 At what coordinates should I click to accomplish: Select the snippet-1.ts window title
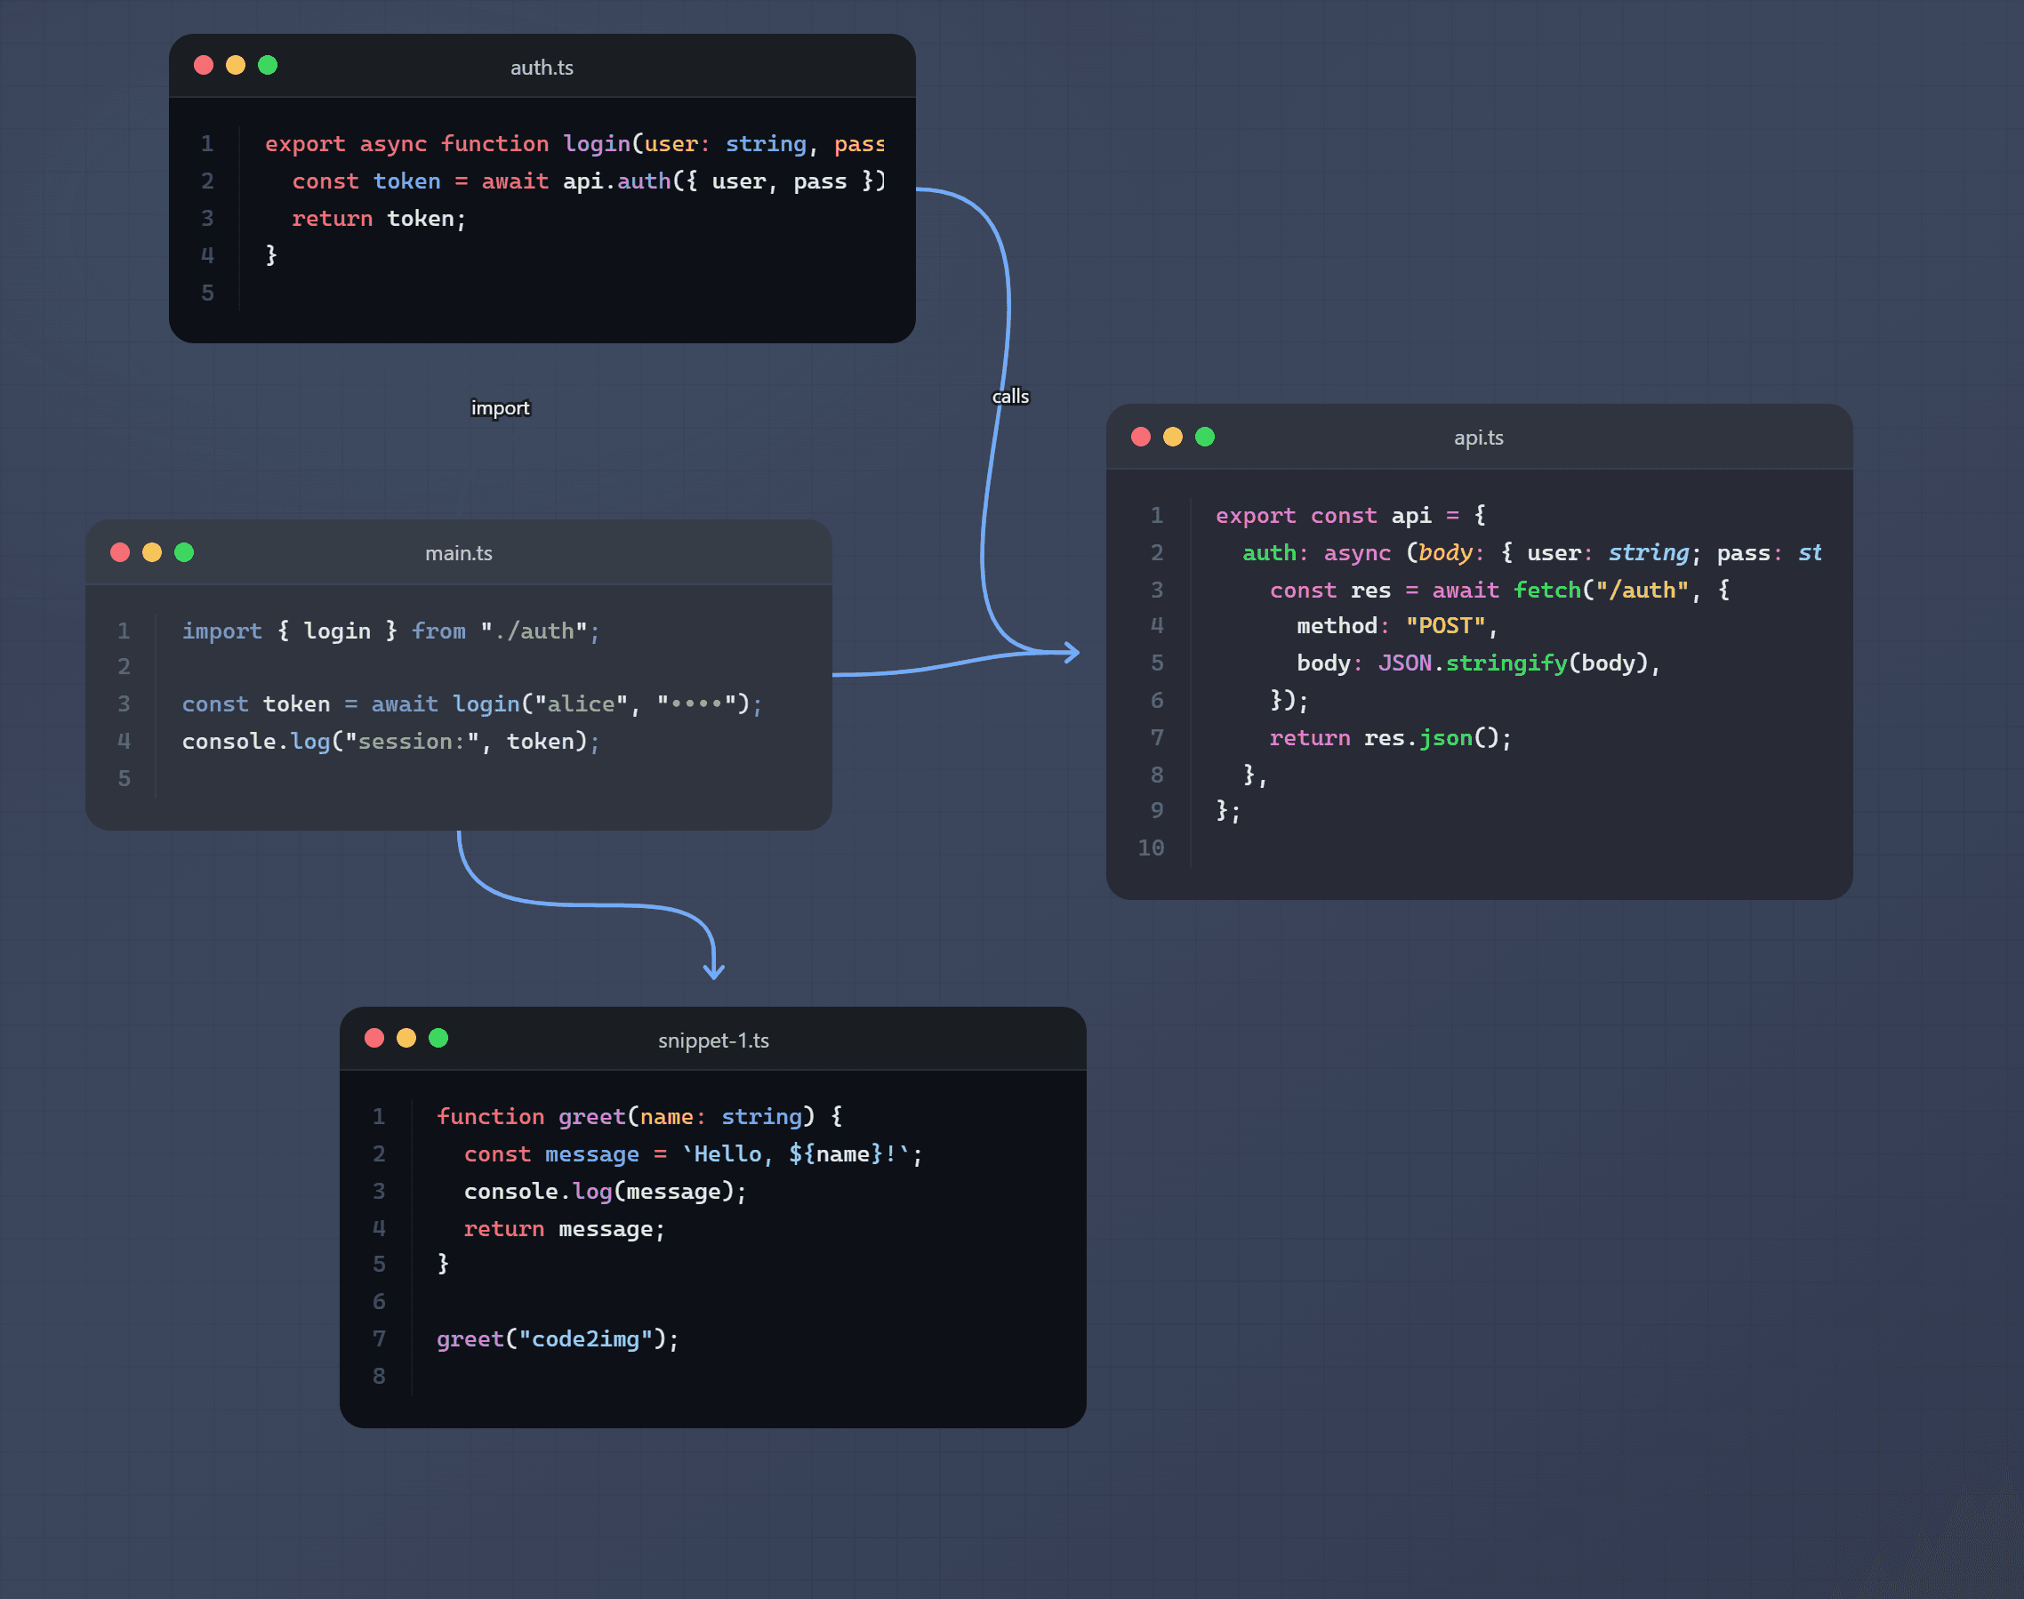pyautogui.click(x=713, y=1041)
